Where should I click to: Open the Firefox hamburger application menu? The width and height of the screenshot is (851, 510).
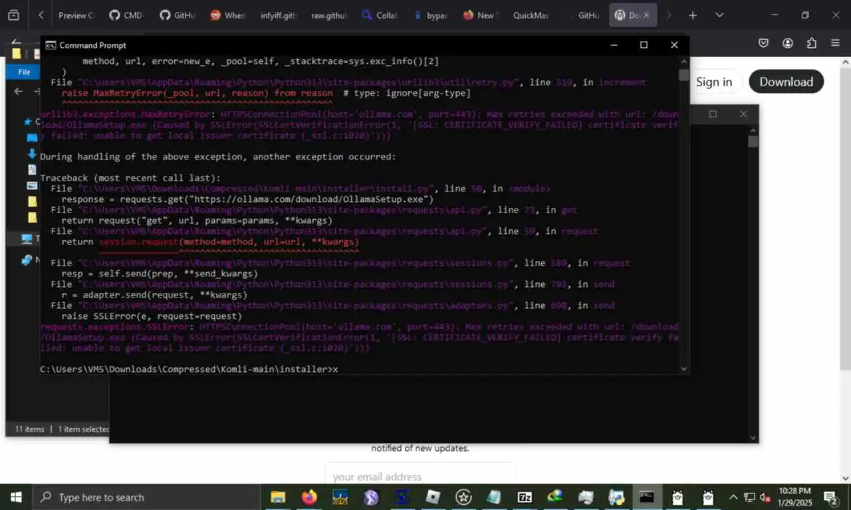click(835, 43)
